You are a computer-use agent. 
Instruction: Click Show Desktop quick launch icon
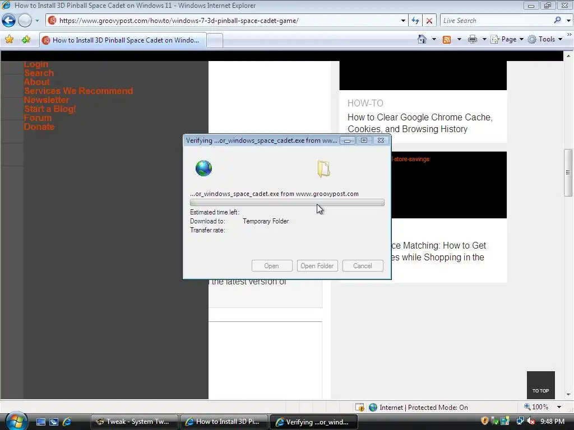point(41,422)
